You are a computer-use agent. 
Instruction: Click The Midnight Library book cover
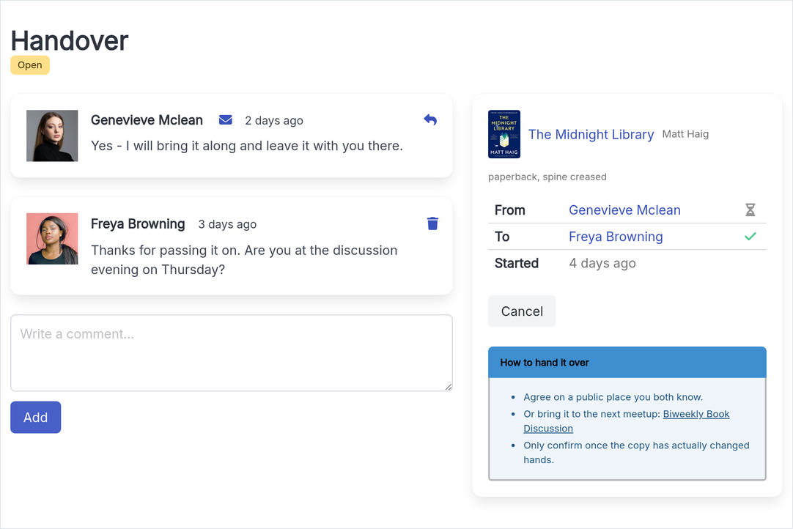coord(504,134)
